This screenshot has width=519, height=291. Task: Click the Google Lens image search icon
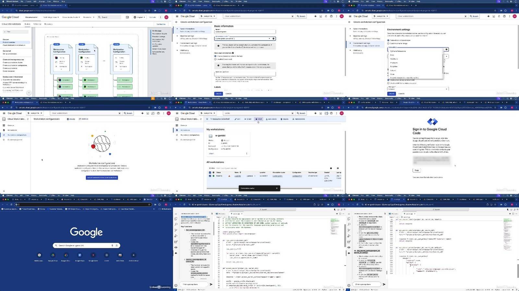(x=116, y=245)
